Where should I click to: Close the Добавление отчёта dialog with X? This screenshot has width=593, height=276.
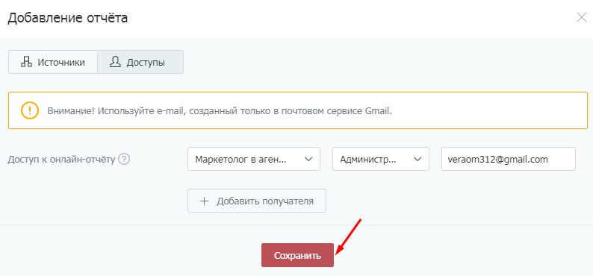581,18
